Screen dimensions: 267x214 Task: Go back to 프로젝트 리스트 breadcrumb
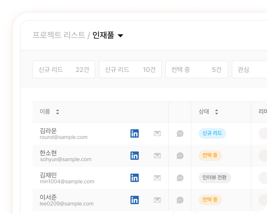pos(59,35)
